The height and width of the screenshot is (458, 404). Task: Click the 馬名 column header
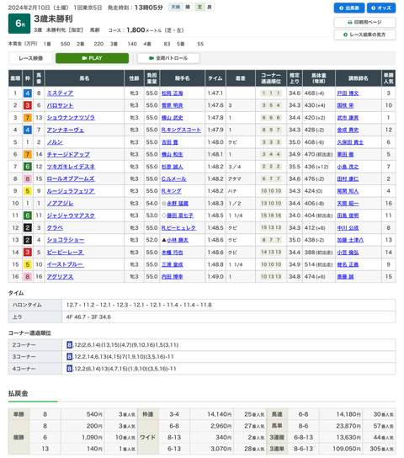(x=85, y=78)
